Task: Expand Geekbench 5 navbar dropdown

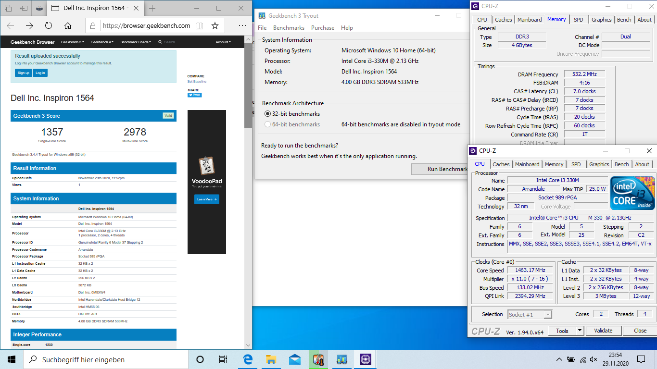Action: [73, 42]
